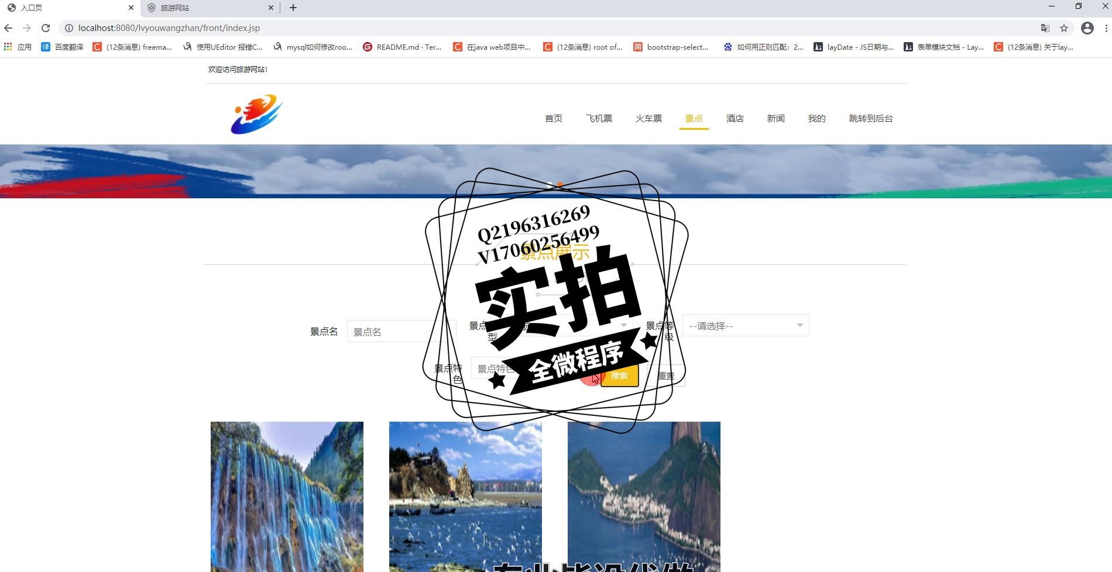This screenshot has width=1112, height=572.
Task: Open site info icon in address bar
Action: (68, 28)
